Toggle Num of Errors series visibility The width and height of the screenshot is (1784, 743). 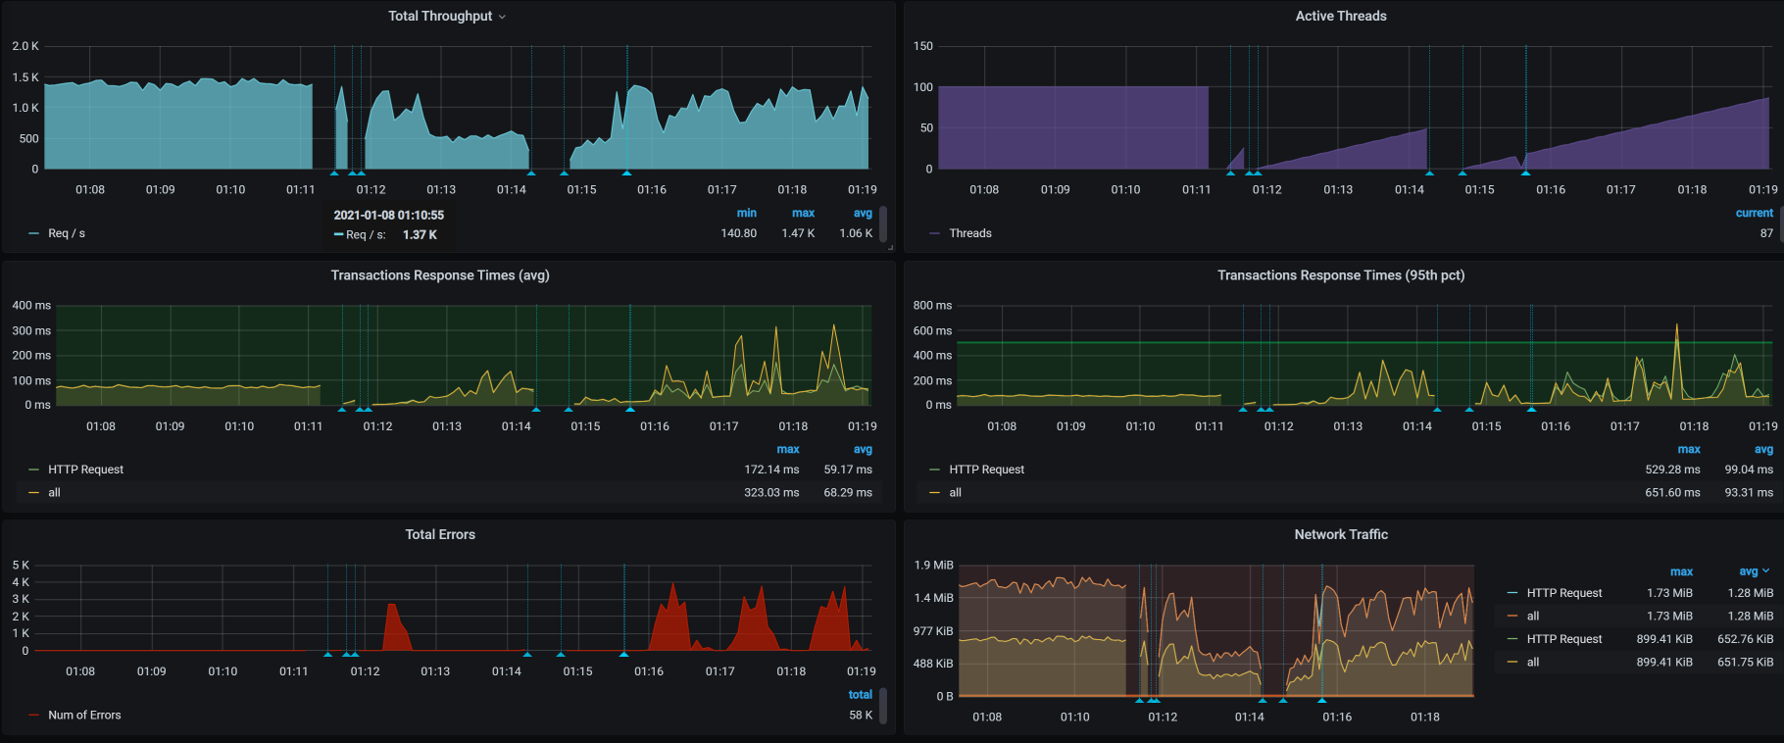click(x=84, y=716)
